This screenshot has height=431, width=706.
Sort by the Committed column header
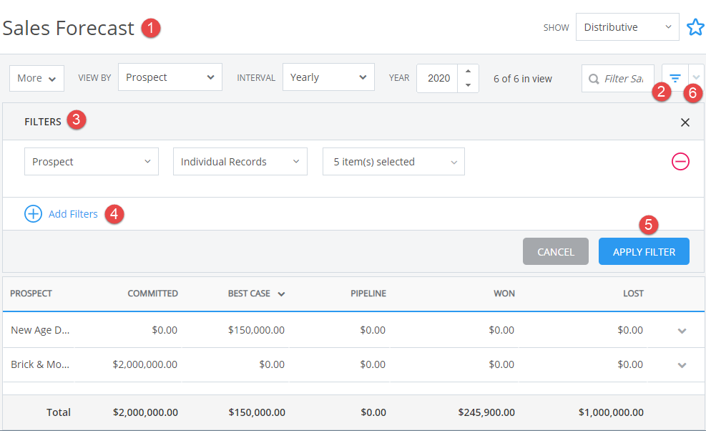click(152, 294)
